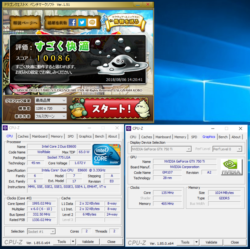Switch to SPD tab in right CPU-Z
This screenshot has width=250, height=249.
(x=194, y=137)
